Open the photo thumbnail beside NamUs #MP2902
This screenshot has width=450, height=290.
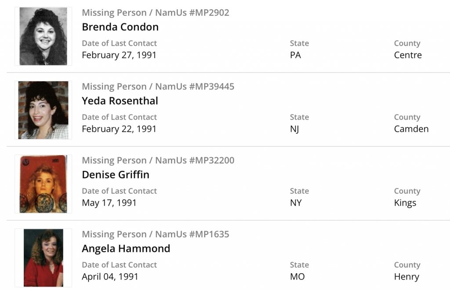click(43, 36)
